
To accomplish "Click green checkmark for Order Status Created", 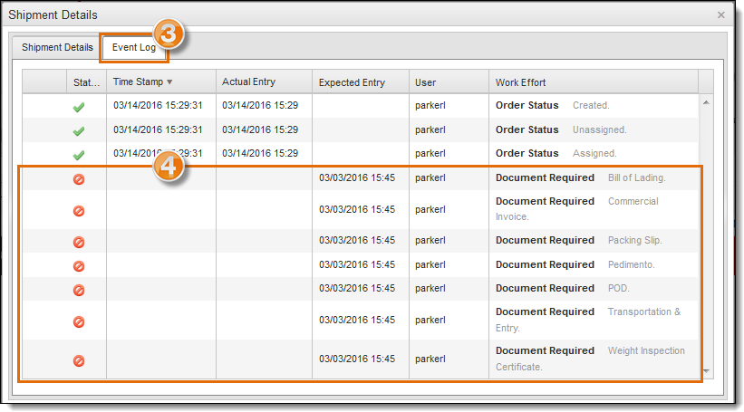I will click(x=79, y=107).
